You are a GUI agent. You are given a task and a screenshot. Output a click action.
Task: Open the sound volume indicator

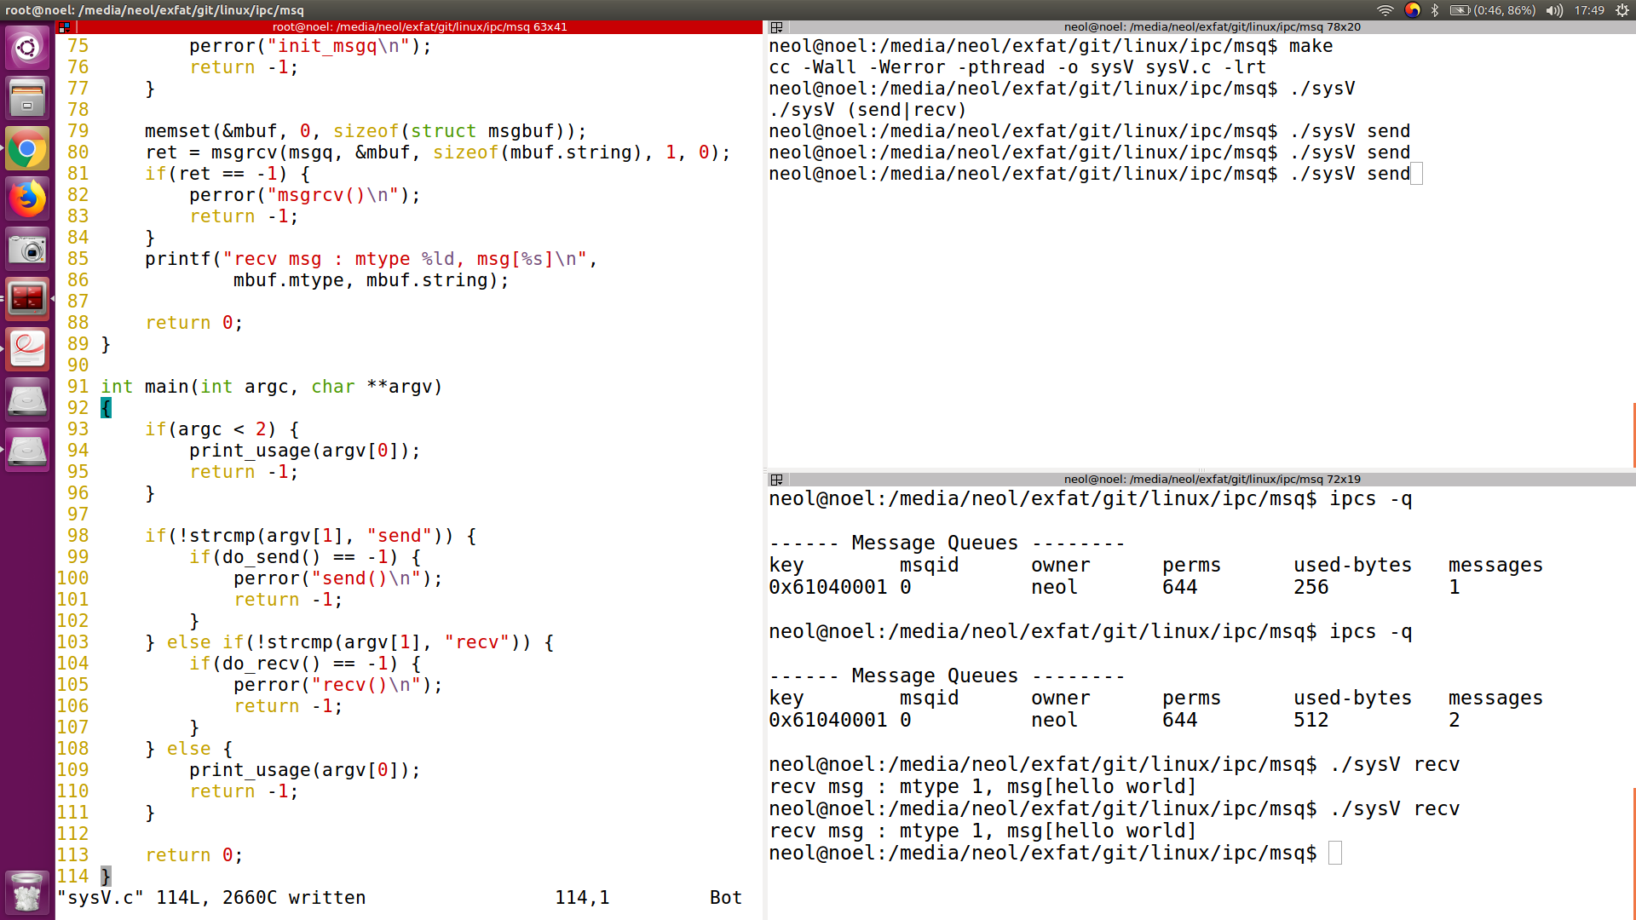tap(1555, 10)
